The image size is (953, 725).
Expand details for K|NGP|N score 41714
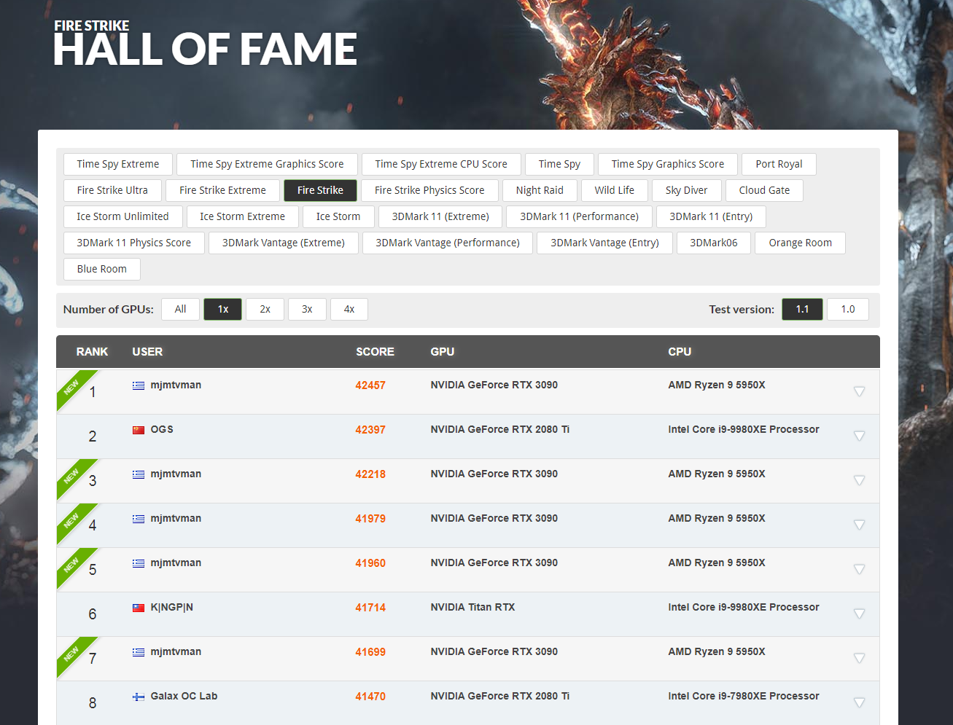(860, 614)
